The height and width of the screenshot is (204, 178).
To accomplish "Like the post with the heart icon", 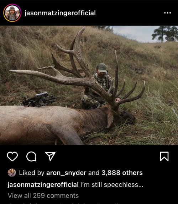I will (x=12, y=156).
